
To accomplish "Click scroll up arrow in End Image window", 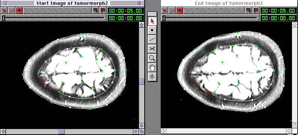I will (x=294, y=25).
